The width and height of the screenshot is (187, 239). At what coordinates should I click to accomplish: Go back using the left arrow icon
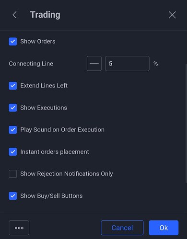[x=14, y=15]
